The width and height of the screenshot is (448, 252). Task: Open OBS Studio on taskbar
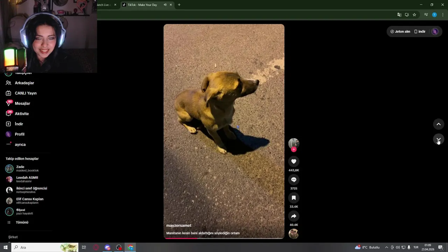click(x=119, y=247)
